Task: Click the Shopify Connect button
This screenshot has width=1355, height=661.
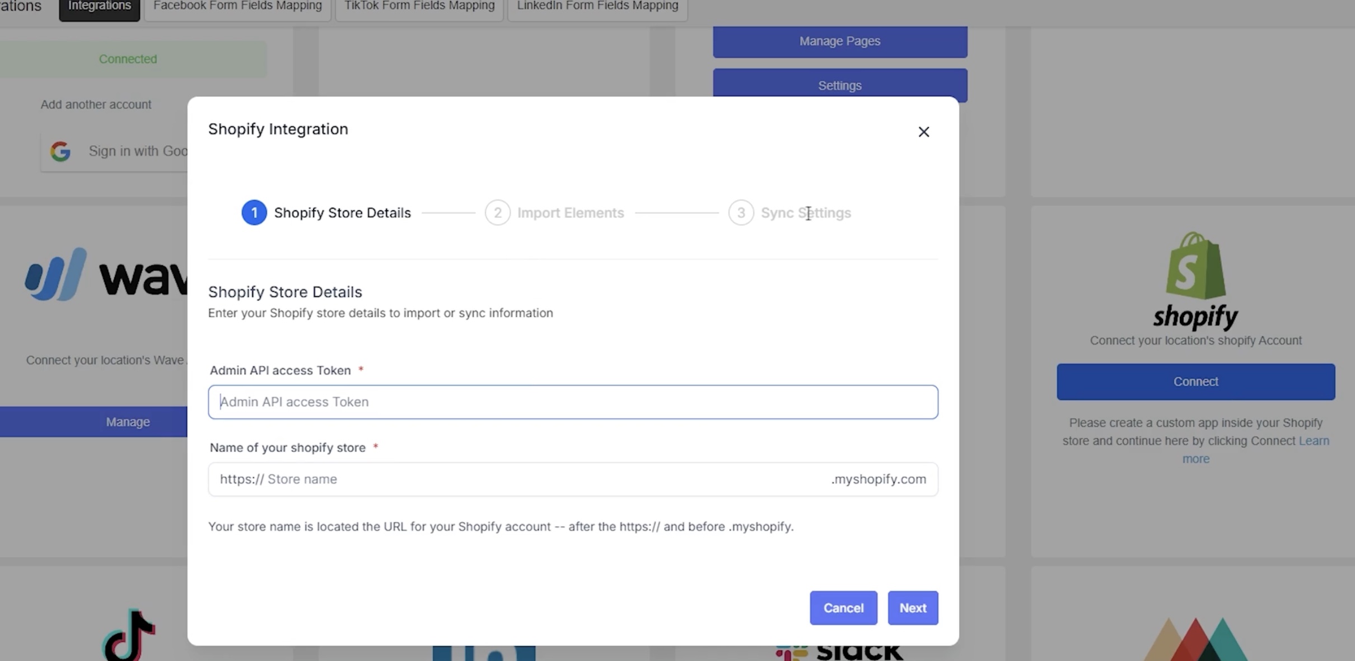Action: [x=1195, y=381]
